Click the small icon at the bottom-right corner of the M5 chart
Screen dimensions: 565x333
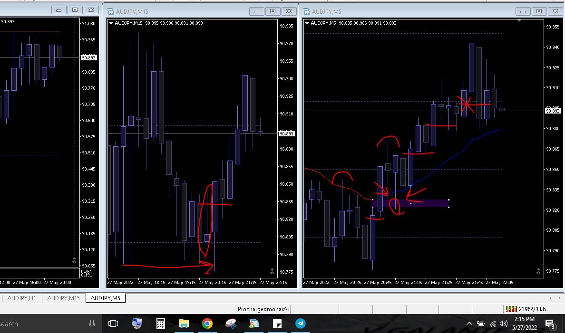pos(538,271)
